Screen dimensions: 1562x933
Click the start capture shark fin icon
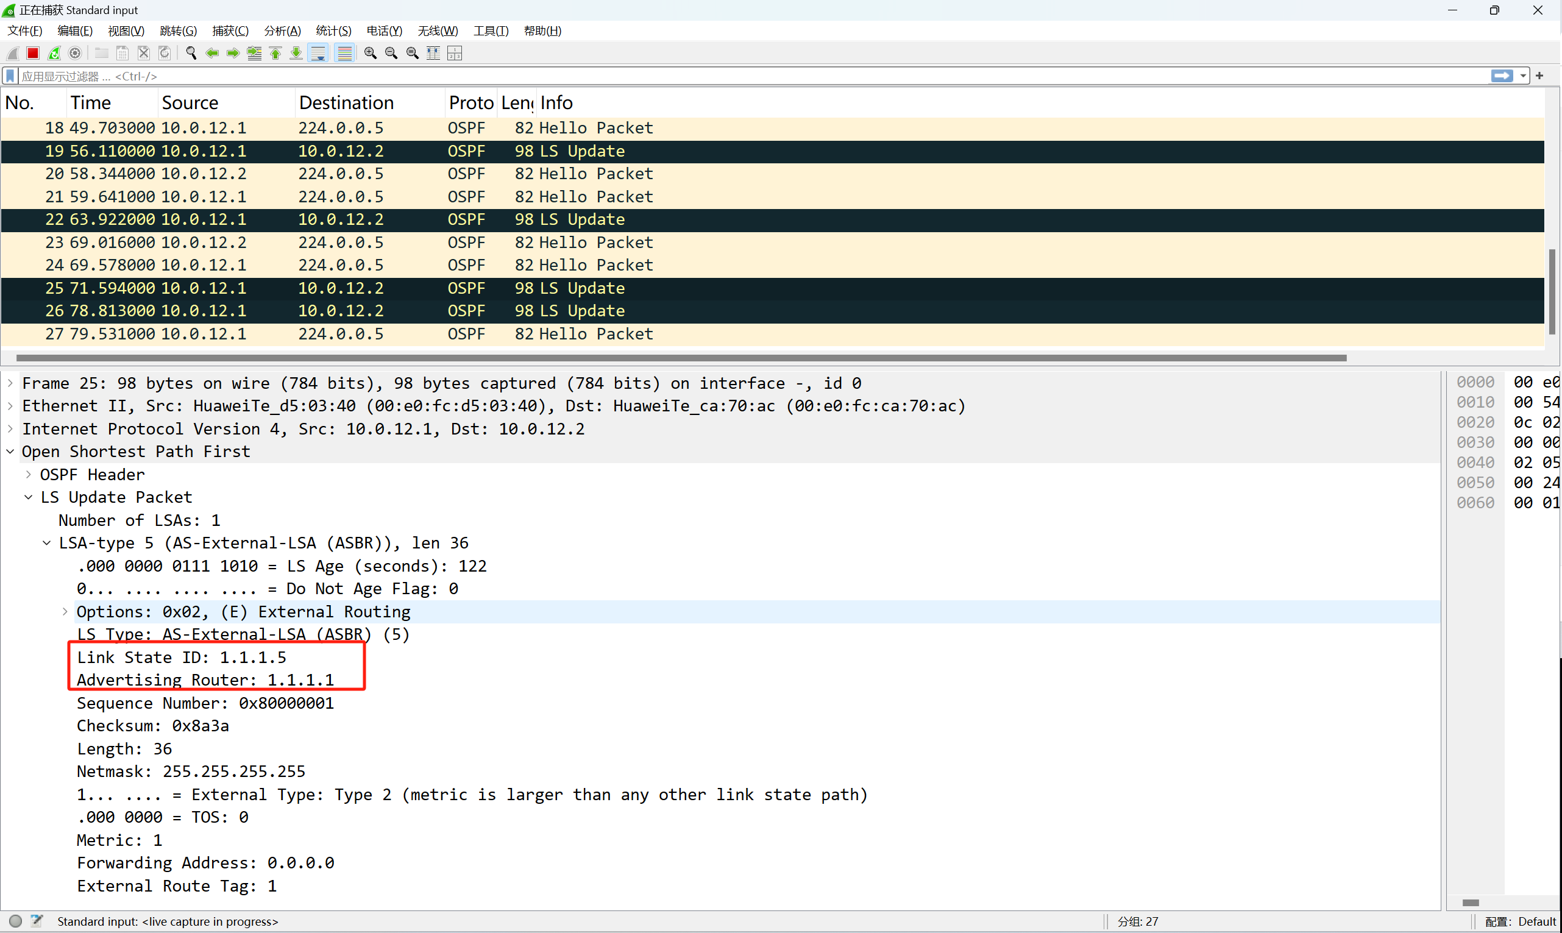coord(13,54)
